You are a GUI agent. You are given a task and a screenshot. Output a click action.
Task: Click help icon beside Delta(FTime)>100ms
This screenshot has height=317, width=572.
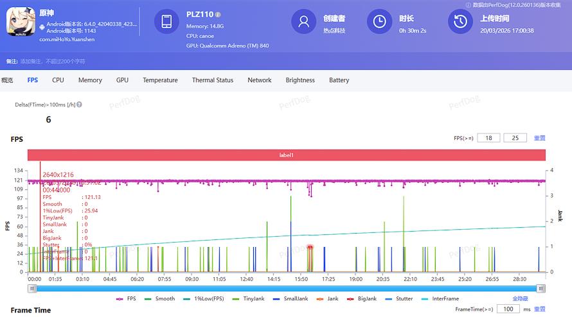point(80,105)
